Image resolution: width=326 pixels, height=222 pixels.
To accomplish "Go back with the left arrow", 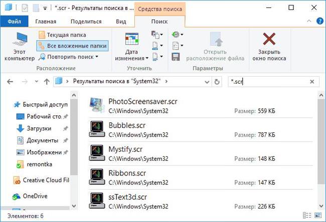I will (x=10, y=82).
